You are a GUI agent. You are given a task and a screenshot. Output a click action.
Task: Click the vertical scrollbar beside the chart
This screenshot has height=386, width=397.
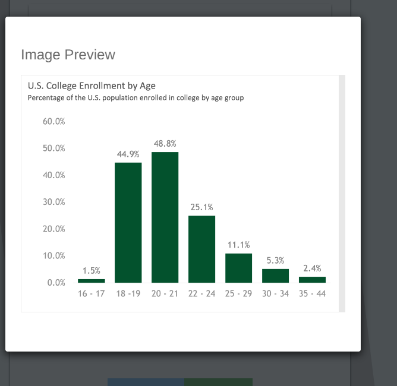pos(342,194)
